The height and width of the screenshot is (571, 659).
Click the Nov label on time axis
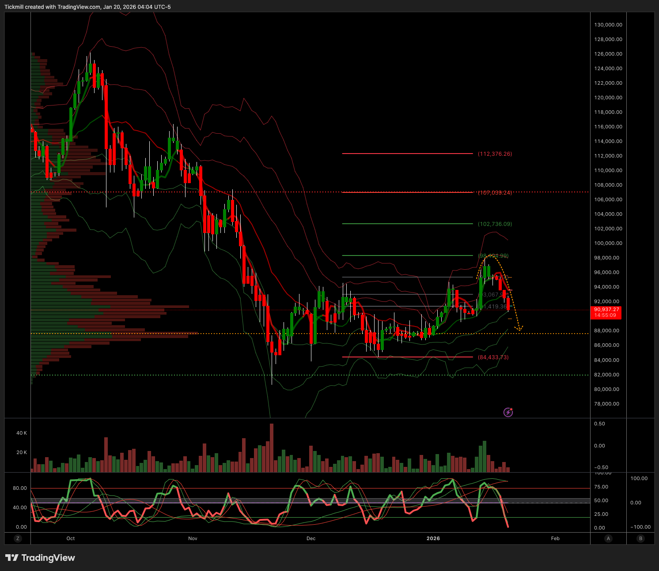(193, 538)
